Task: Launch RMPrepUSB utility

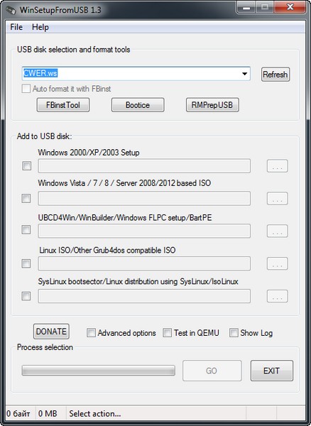Action: 212,105
